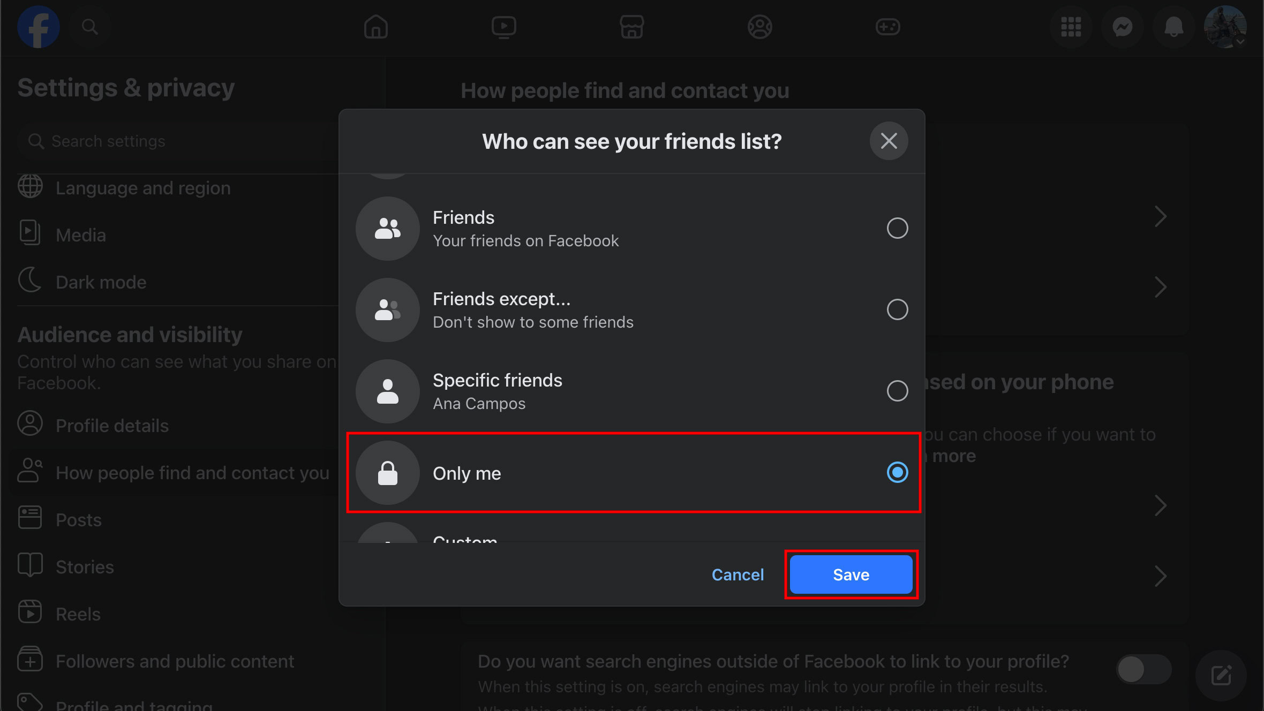This screenshot has width=1264, height=711.
Task: Click Cancel in the dialog
Action: point(737,575)
